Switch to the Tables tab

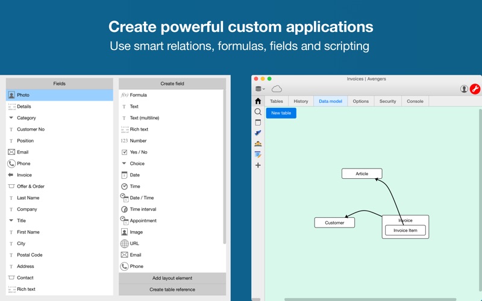(277, 101)
